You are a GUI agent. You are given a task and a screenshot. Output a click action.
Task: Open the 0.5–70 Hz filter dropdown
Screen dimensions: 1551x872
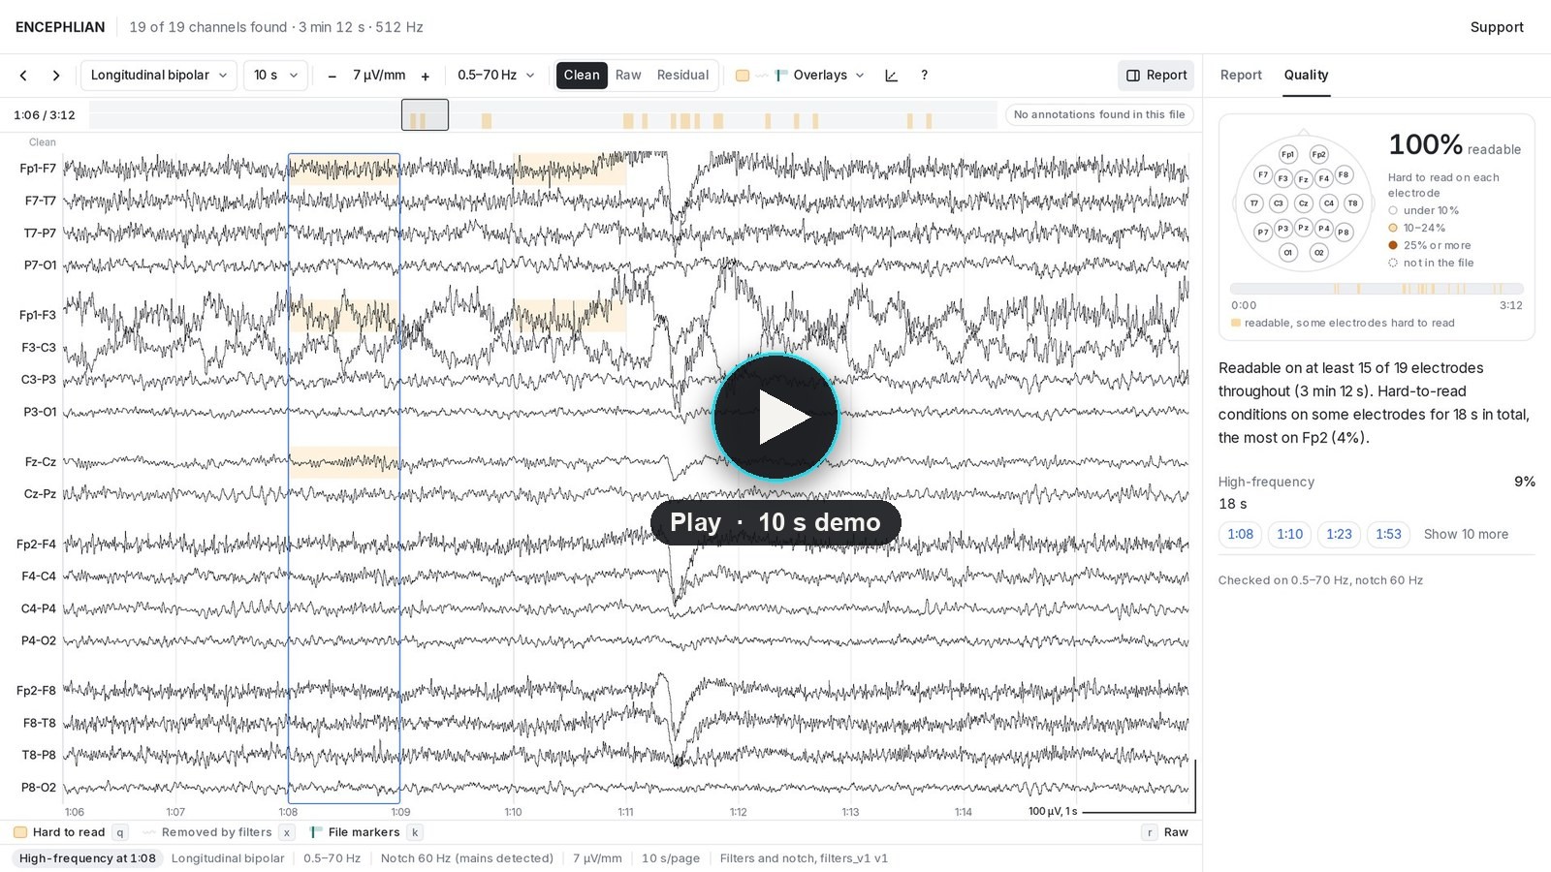[495, 76]
